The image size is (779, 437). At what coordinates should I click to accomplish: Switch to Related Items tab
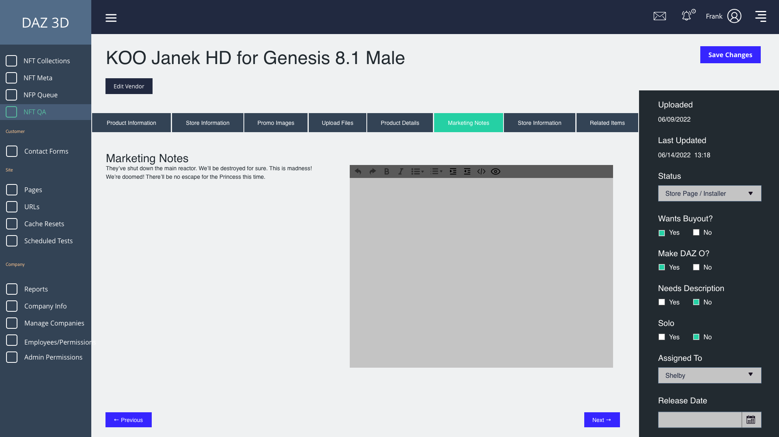point(607,123)
